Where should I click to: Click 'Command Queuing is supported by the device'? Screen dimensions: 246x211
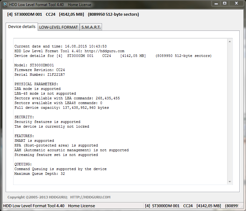coord(61,169)
